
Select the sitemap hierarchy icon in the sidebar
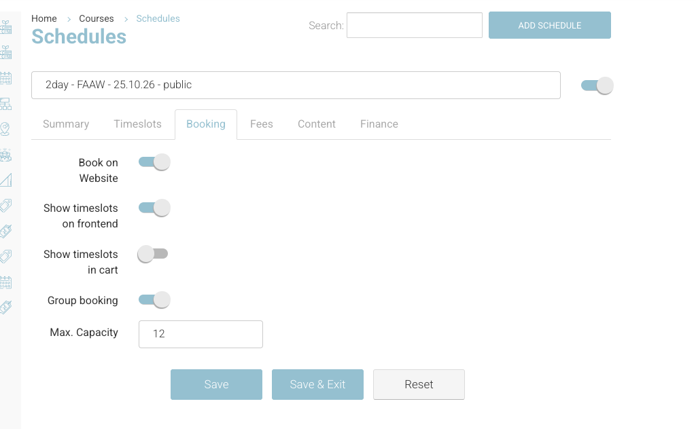(x=8, y=104)
